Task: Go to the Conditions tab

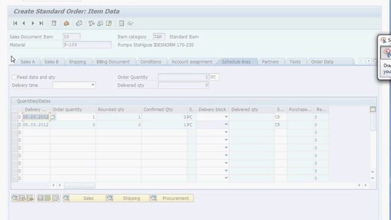Action: click(151, 62)
